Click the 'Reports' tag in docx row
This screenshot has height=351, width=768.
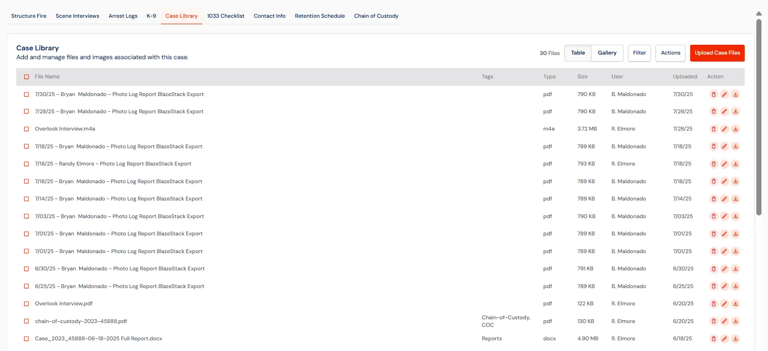[x=491, y=339]
